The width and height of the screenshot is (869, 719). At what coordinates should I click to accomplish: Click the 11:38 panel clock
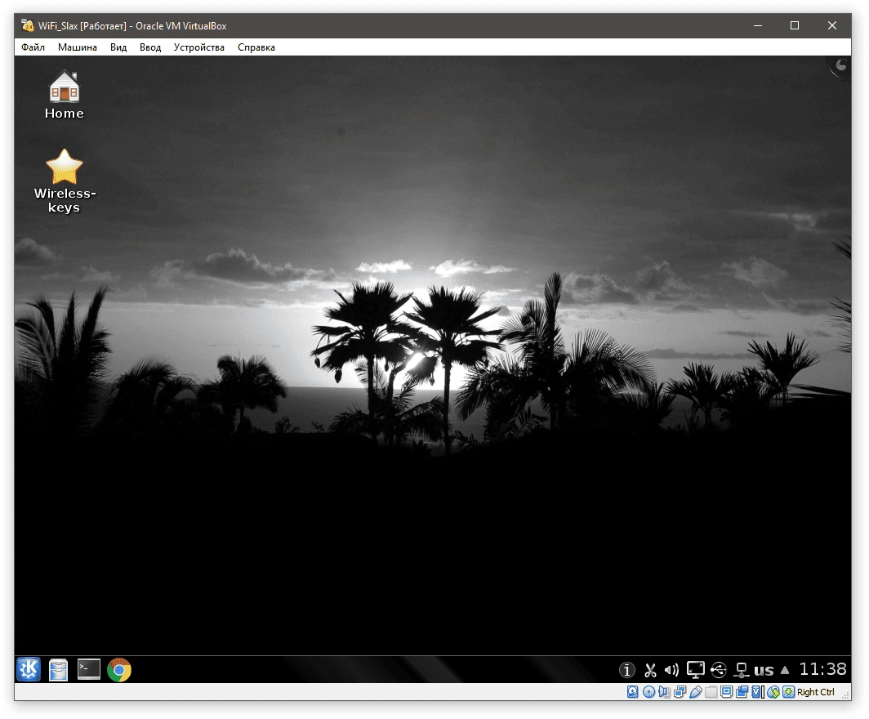click(x=822, y=670)
